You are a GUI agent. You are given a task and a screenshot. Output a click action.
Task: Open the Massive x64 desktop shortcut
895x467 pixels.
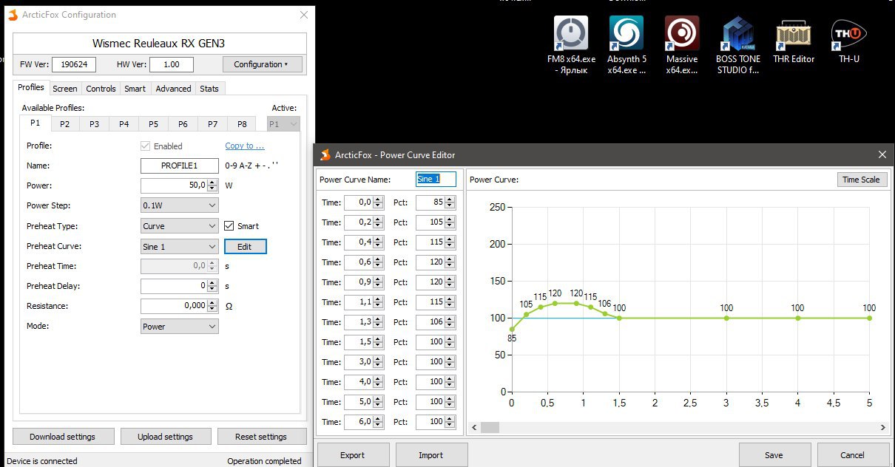682,45
